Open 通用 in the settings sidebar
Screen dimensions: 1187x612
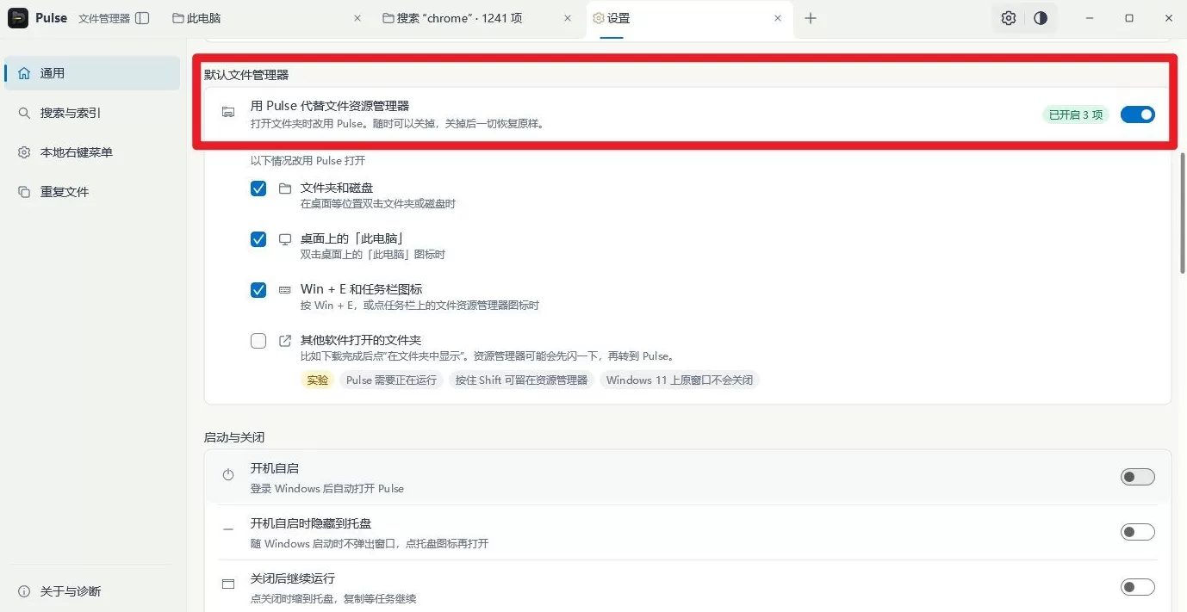pos(92,73)
